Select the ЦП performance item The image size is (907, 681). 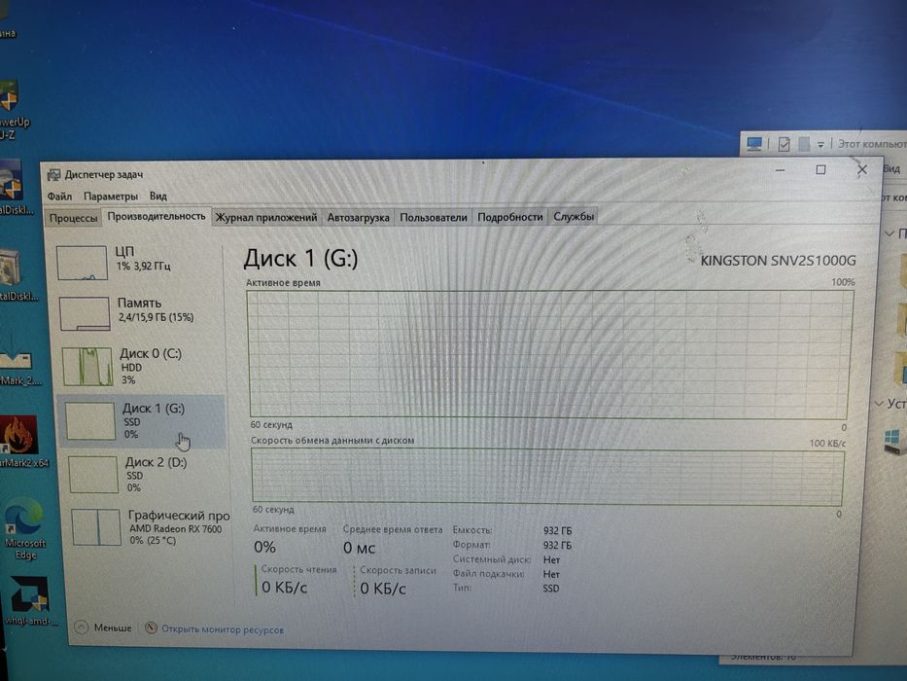coord(139,262)
